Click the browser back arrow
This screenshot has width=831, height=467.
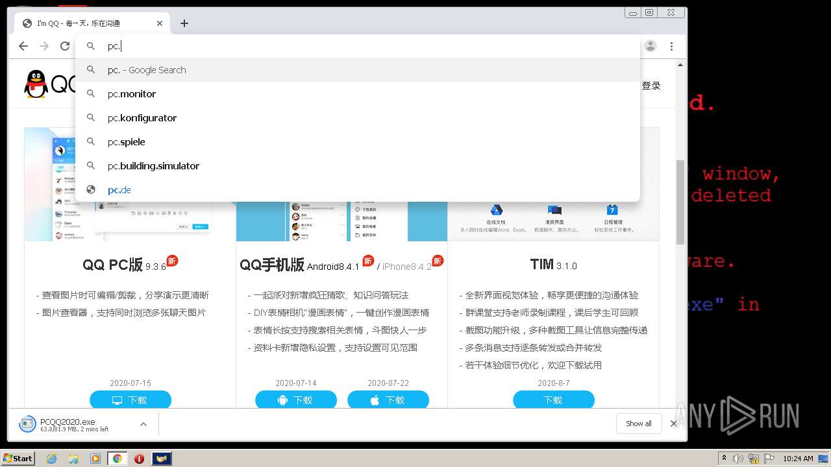point(23,46)
